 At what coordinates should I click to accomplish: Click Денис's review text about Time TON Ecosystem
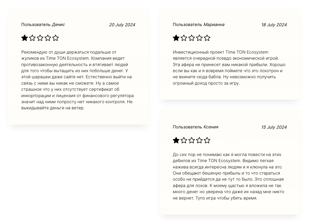[78, 80]
